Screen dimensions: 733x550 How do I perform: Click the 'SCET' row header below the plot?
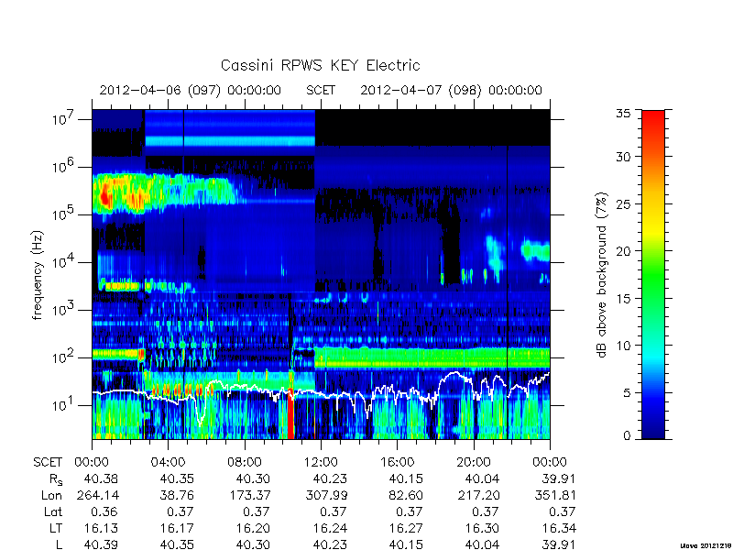point(48,463)
